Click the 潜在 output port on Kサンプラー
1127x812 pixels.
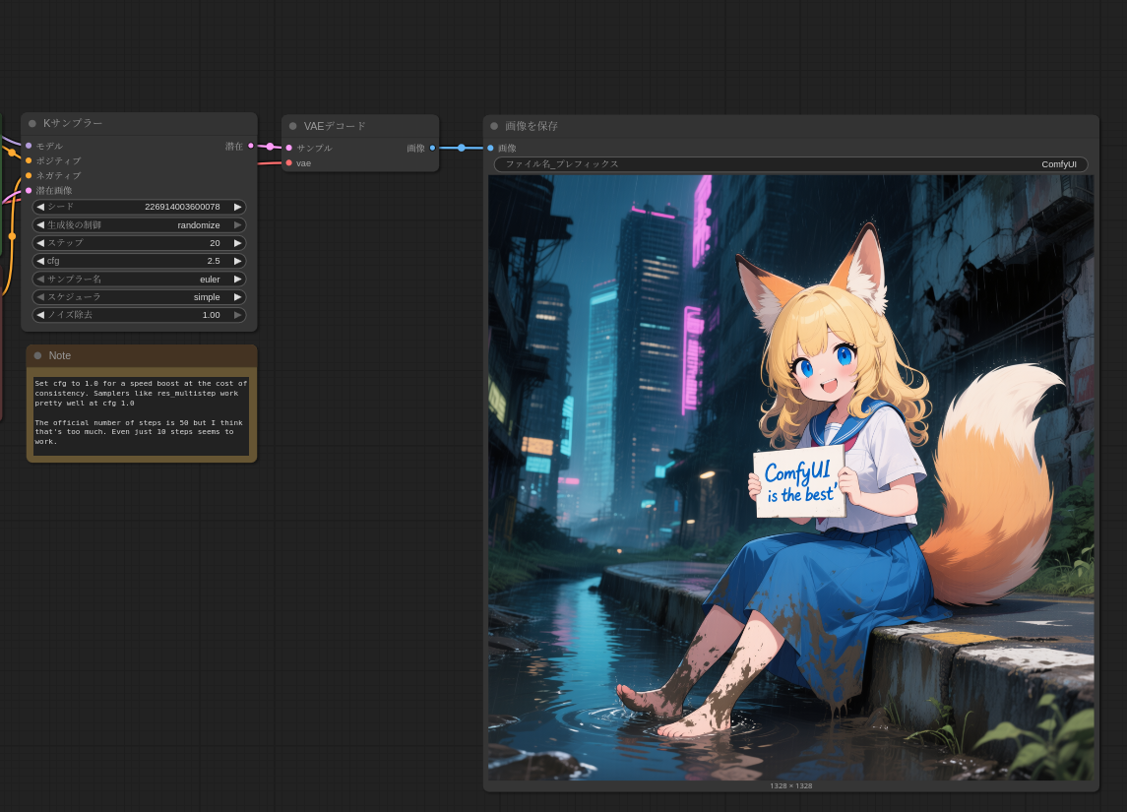coord(251,146)
